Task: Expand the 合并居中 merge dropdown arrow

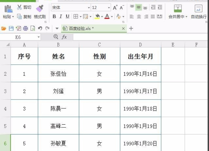Action: click(186, 17)
